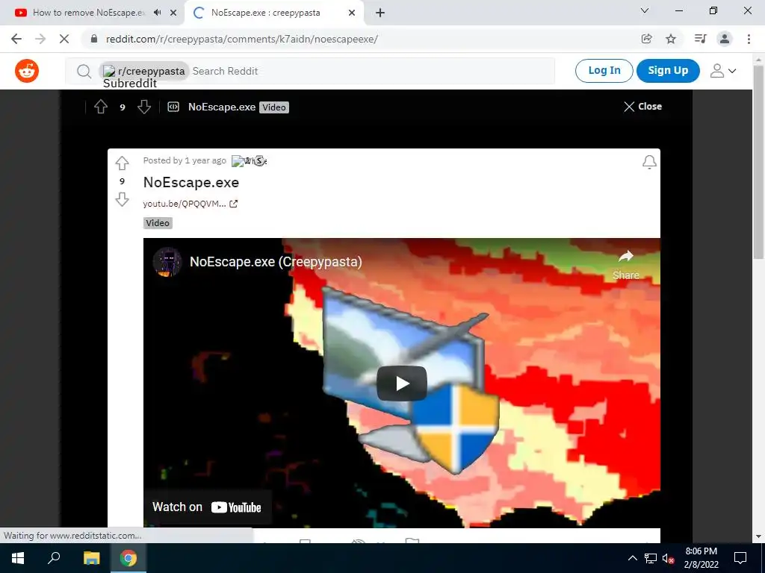
Task: Play the NoEscape.exe YouTube video
Action: [401, 383]
